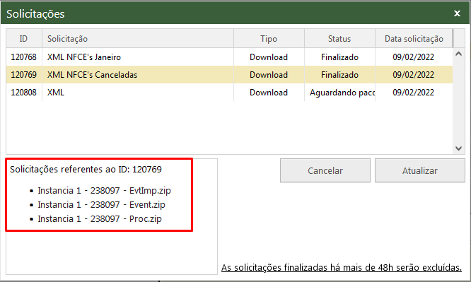This screenshot has width=471, height=282.
Task: Open the EvtImp.zip instance entry
Action: point(104,190)
